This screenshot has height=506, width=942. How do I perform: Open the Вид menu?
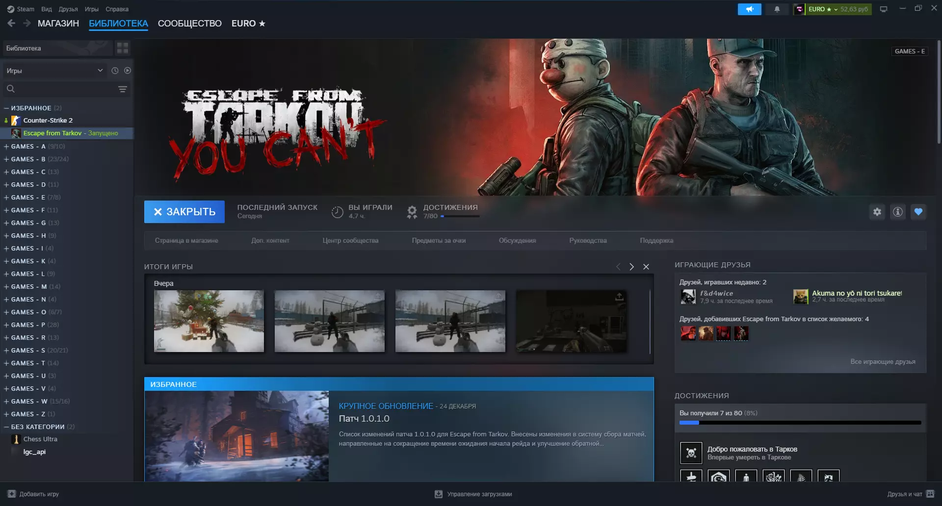[47, 9]
